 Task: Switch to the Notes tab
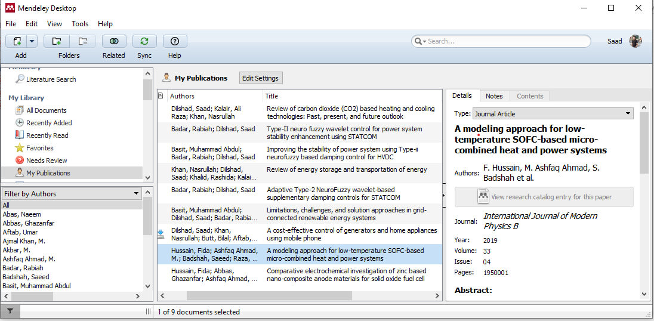[x=494, y=96]
